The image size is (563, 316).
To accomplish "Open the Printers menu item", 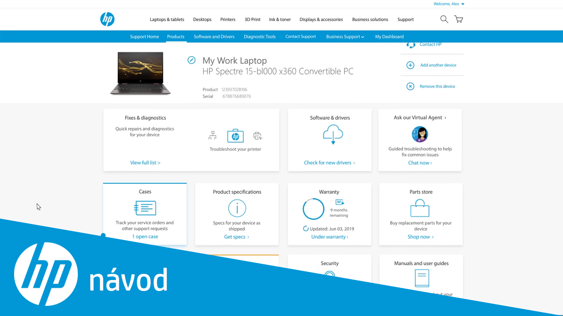I will coord(227,19).
